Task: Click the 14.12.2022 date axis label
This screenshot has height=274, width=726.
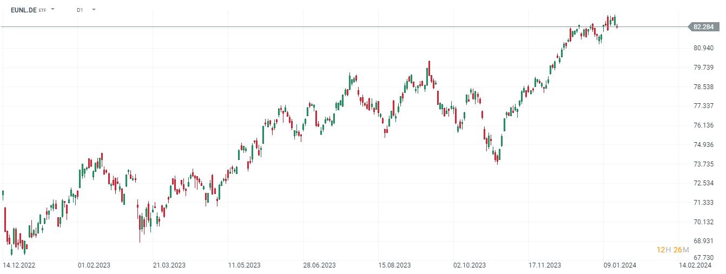Action: tap(19, 265)
